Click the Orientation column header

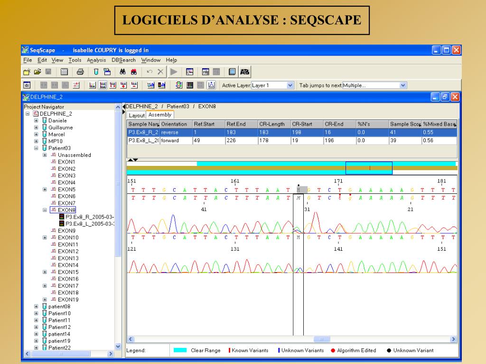176,124
